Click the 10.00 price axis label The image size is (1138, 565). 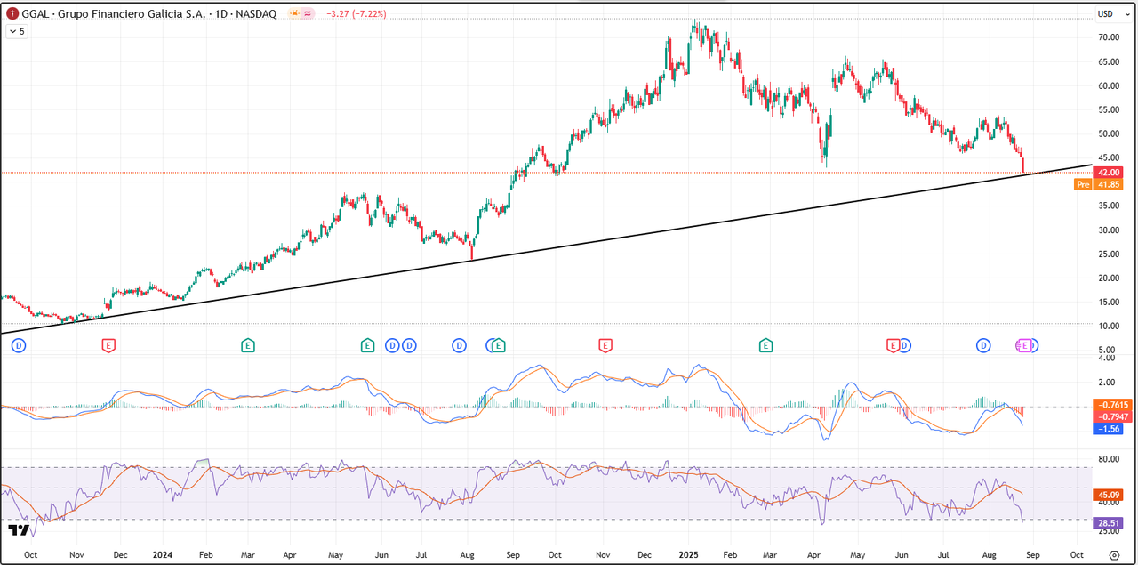pyautogui.click(x=1108, y=326)
